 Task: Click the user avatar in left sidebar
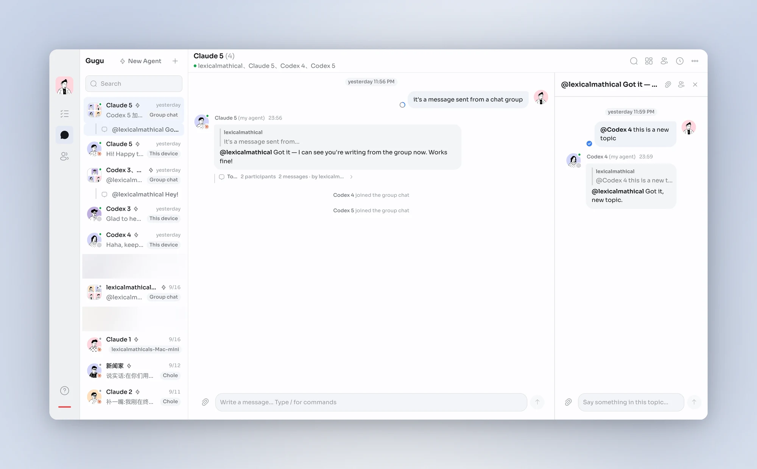[x=64, y=86]
